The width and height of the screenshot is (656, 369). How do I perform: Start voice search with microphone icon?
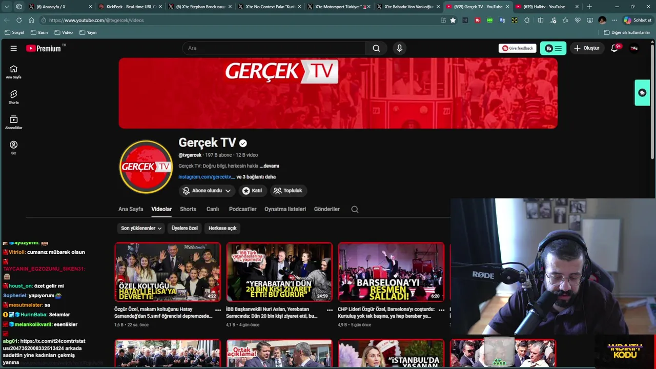pyautogui.click(x=399, y=48)
